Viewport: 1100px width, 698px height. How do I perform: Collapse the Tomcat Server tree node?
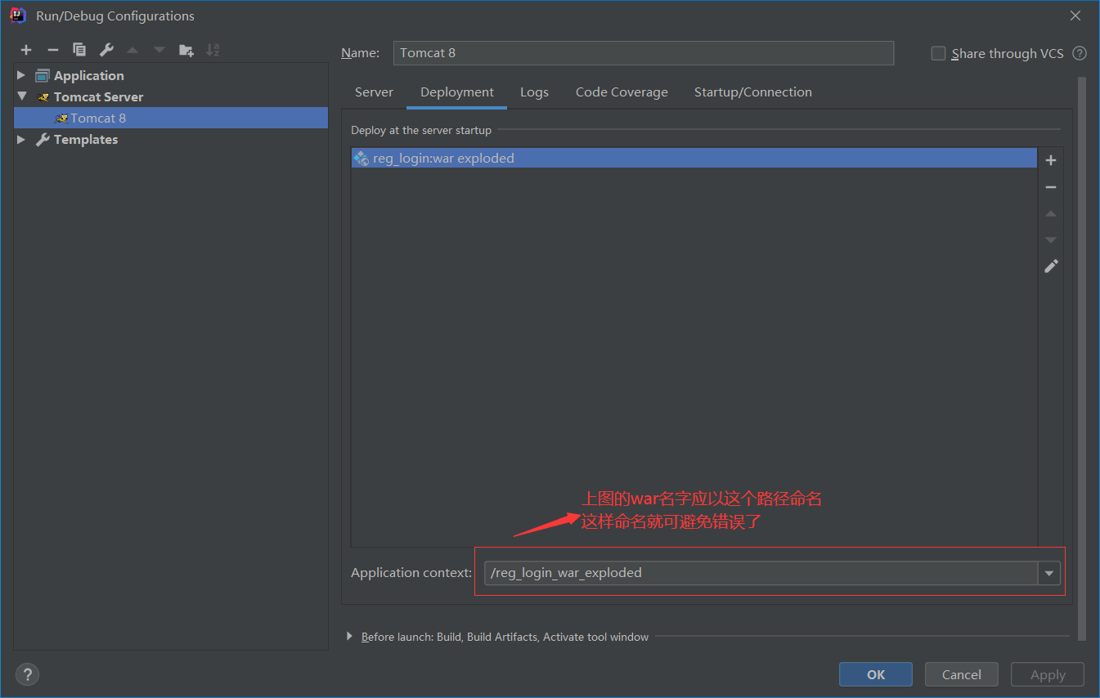21,96
